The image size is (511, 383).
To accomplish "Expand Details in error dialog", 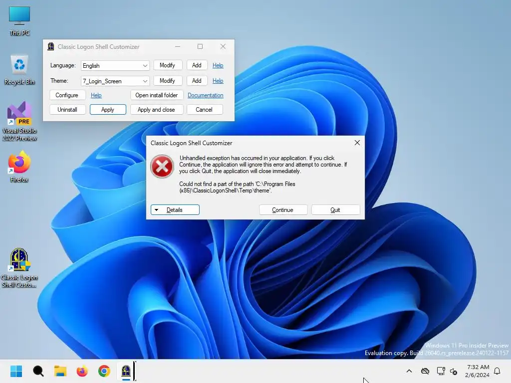I will tap(175, 210).
